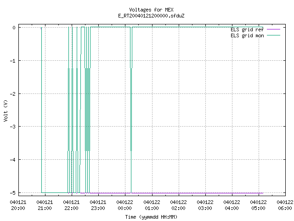Screen dimensions: 294x221
Task: Click the x-axis label 040121 23:00
Action: [98, 205]
